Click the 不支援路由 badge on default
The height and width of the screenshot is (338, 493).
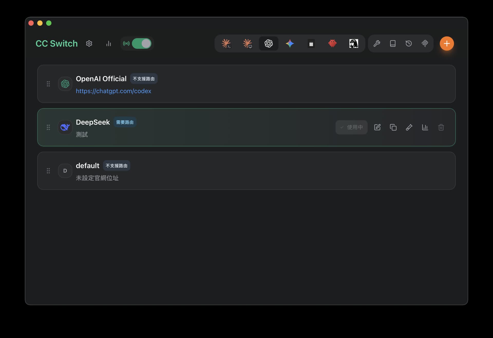[x=117, y=166]
